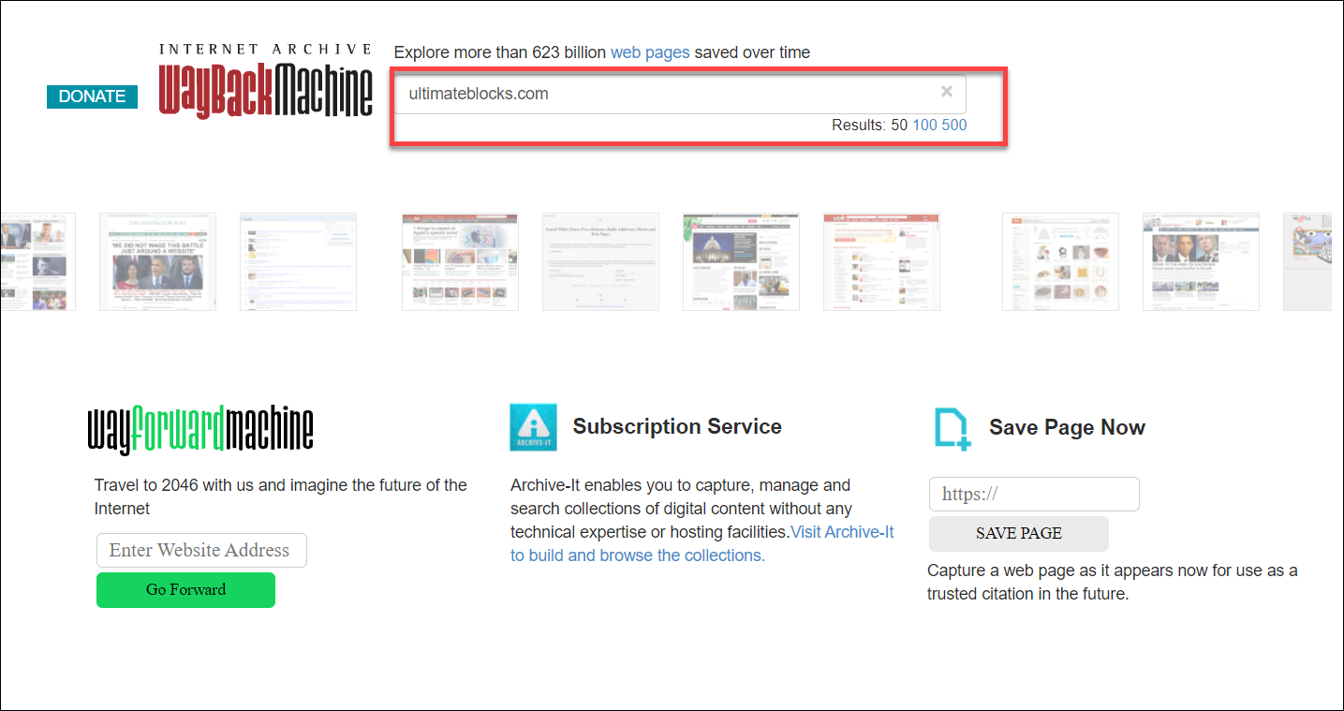Open the Huffington Post thumbnail

coord(157,261)
